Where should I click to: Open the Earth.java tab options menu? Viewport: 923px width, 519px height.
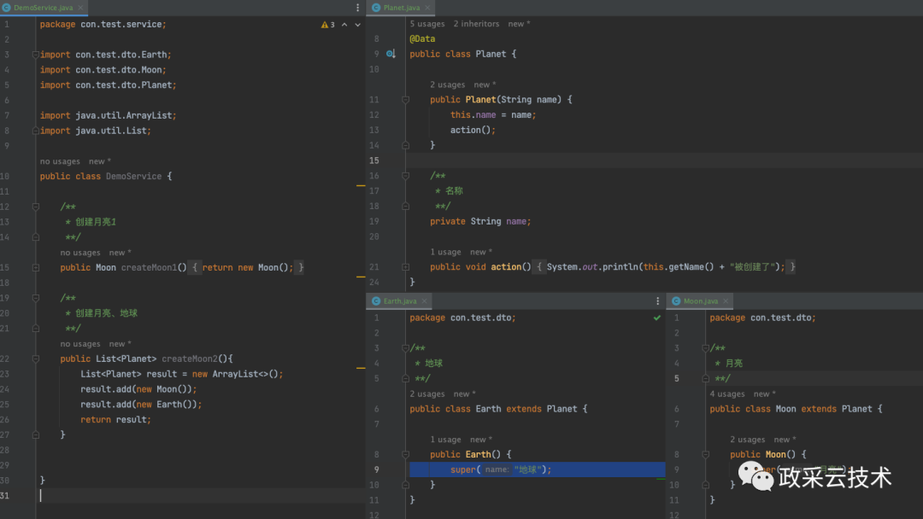tap(659, 301)
